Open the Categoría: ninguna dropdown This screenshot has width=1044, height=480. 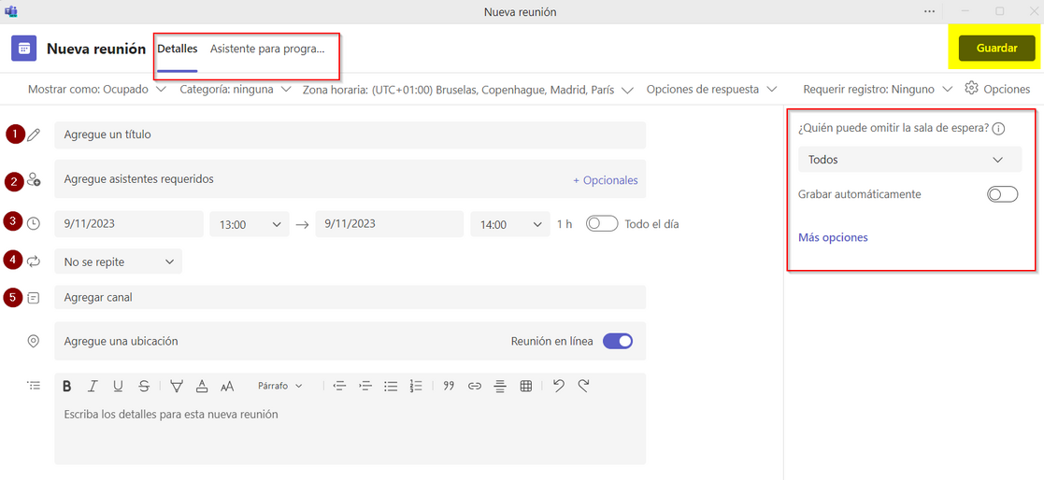235,89
